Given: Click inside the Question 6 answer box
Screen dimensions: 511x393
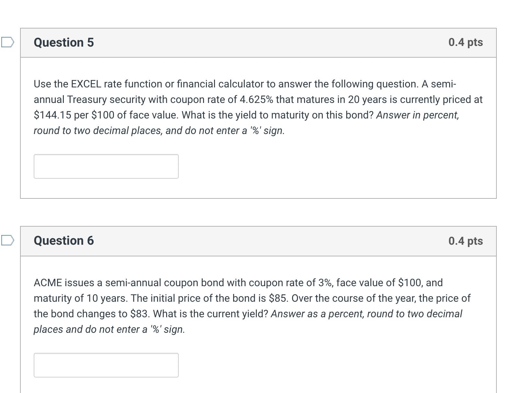Looking at the screenshot, I should click(106, 365).
